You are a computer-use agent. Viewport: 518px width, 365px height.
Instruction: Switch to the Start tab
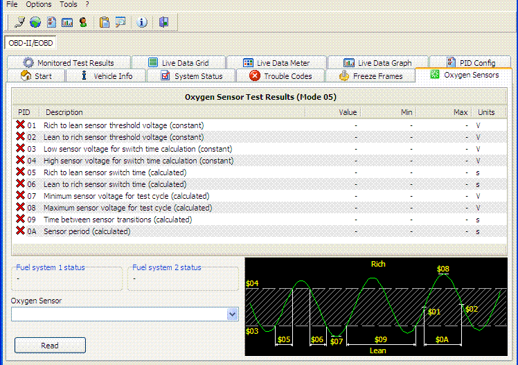coord(36,76)
